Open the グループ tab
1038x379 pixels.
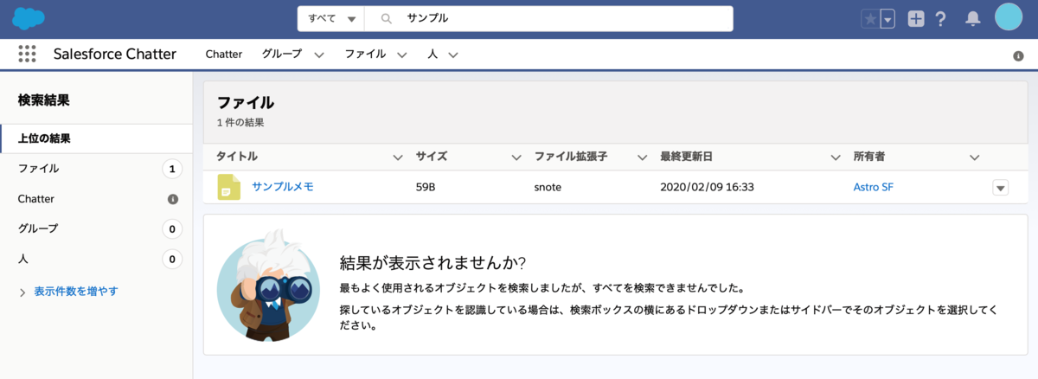(282, 54)
